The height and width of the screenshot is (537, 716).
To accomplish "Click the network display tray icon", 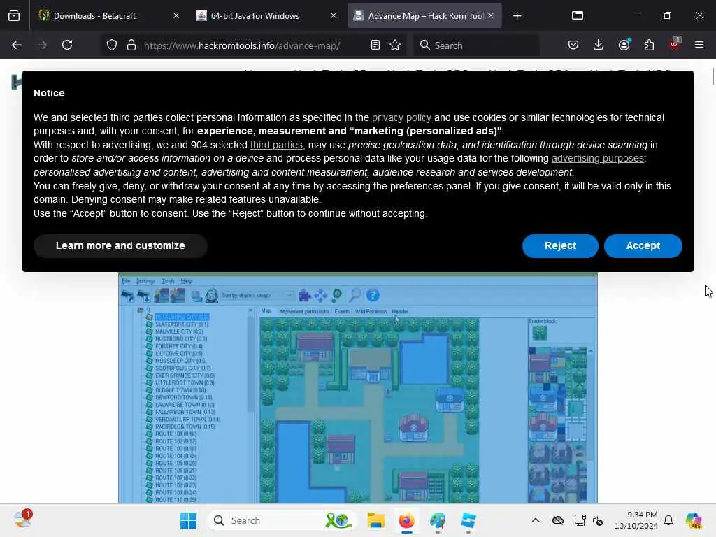I will tap(580, 520).
